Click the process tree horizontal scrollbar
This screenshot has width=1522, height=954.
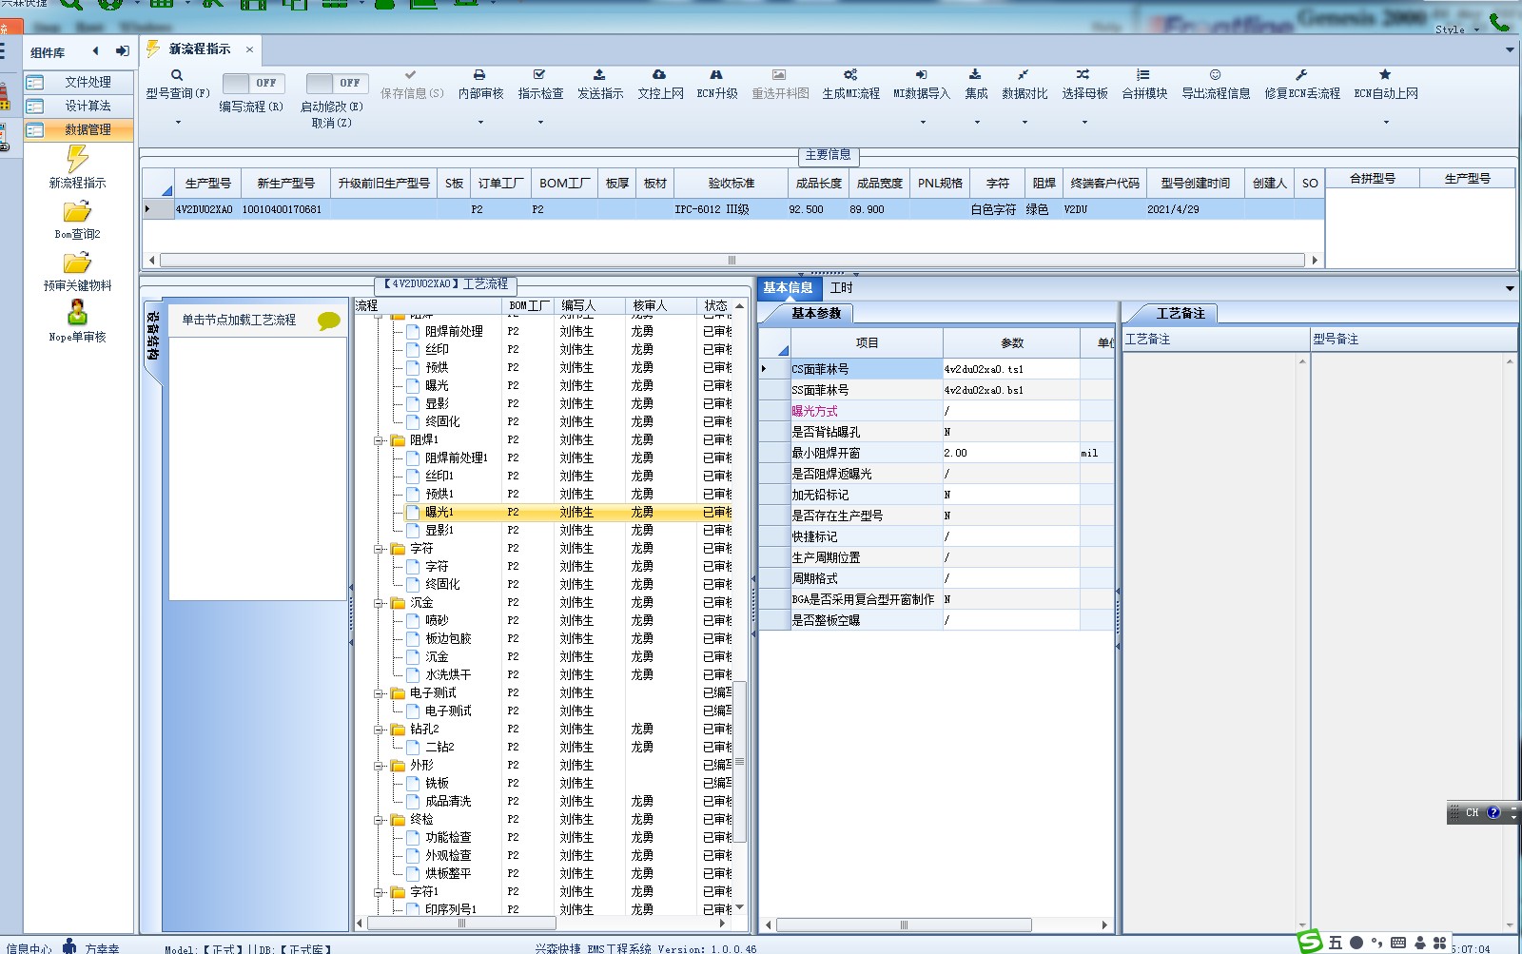(461, 924)
